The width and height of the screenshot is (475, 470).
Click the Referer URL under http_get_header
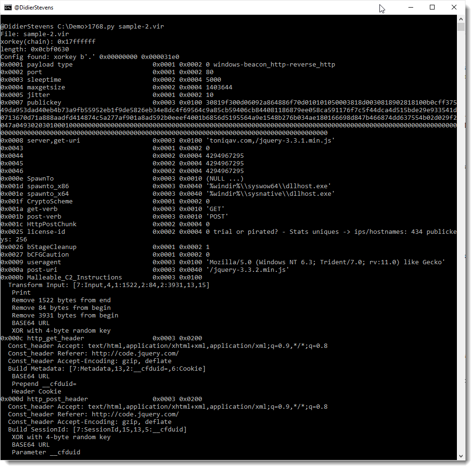pos(135,354)
